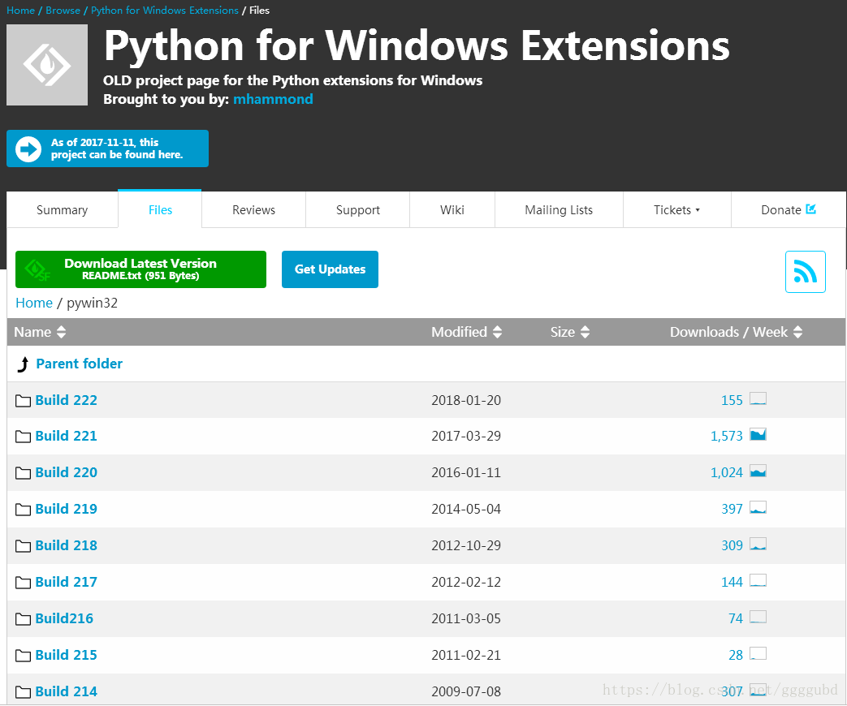Sort by the Modified column arrows
847x706 pixels.
498,332
